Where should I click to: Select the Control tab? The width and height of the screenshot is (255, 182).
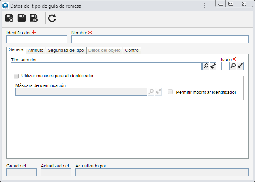click(132, 50)
